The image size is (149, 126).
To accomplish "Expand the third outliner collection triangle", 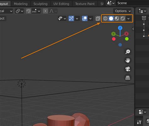I will [x=144, y=36].
